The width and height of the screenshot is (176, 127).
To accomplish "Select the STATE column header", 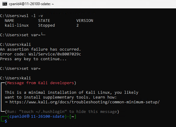I will (44, 21).
